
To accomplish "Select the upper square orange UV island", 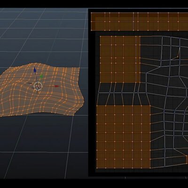I will pos(120,59).
